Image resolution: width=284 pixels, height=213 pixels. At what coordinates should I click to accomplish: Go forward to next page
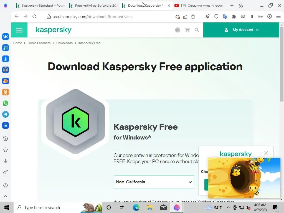[26, 16]
